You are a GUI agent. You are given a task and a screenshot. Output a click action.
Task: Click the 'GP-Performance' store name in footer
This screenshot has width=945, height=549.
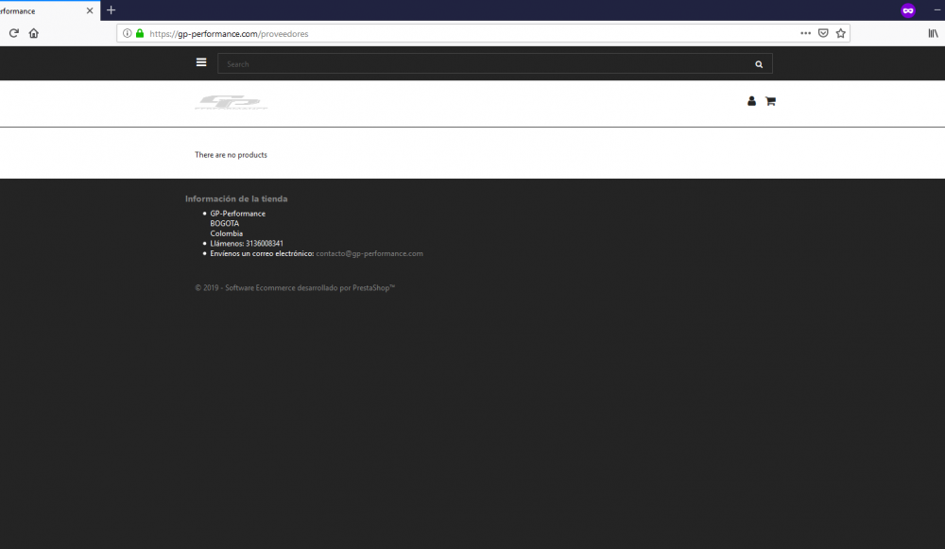(x=237, y=214)
